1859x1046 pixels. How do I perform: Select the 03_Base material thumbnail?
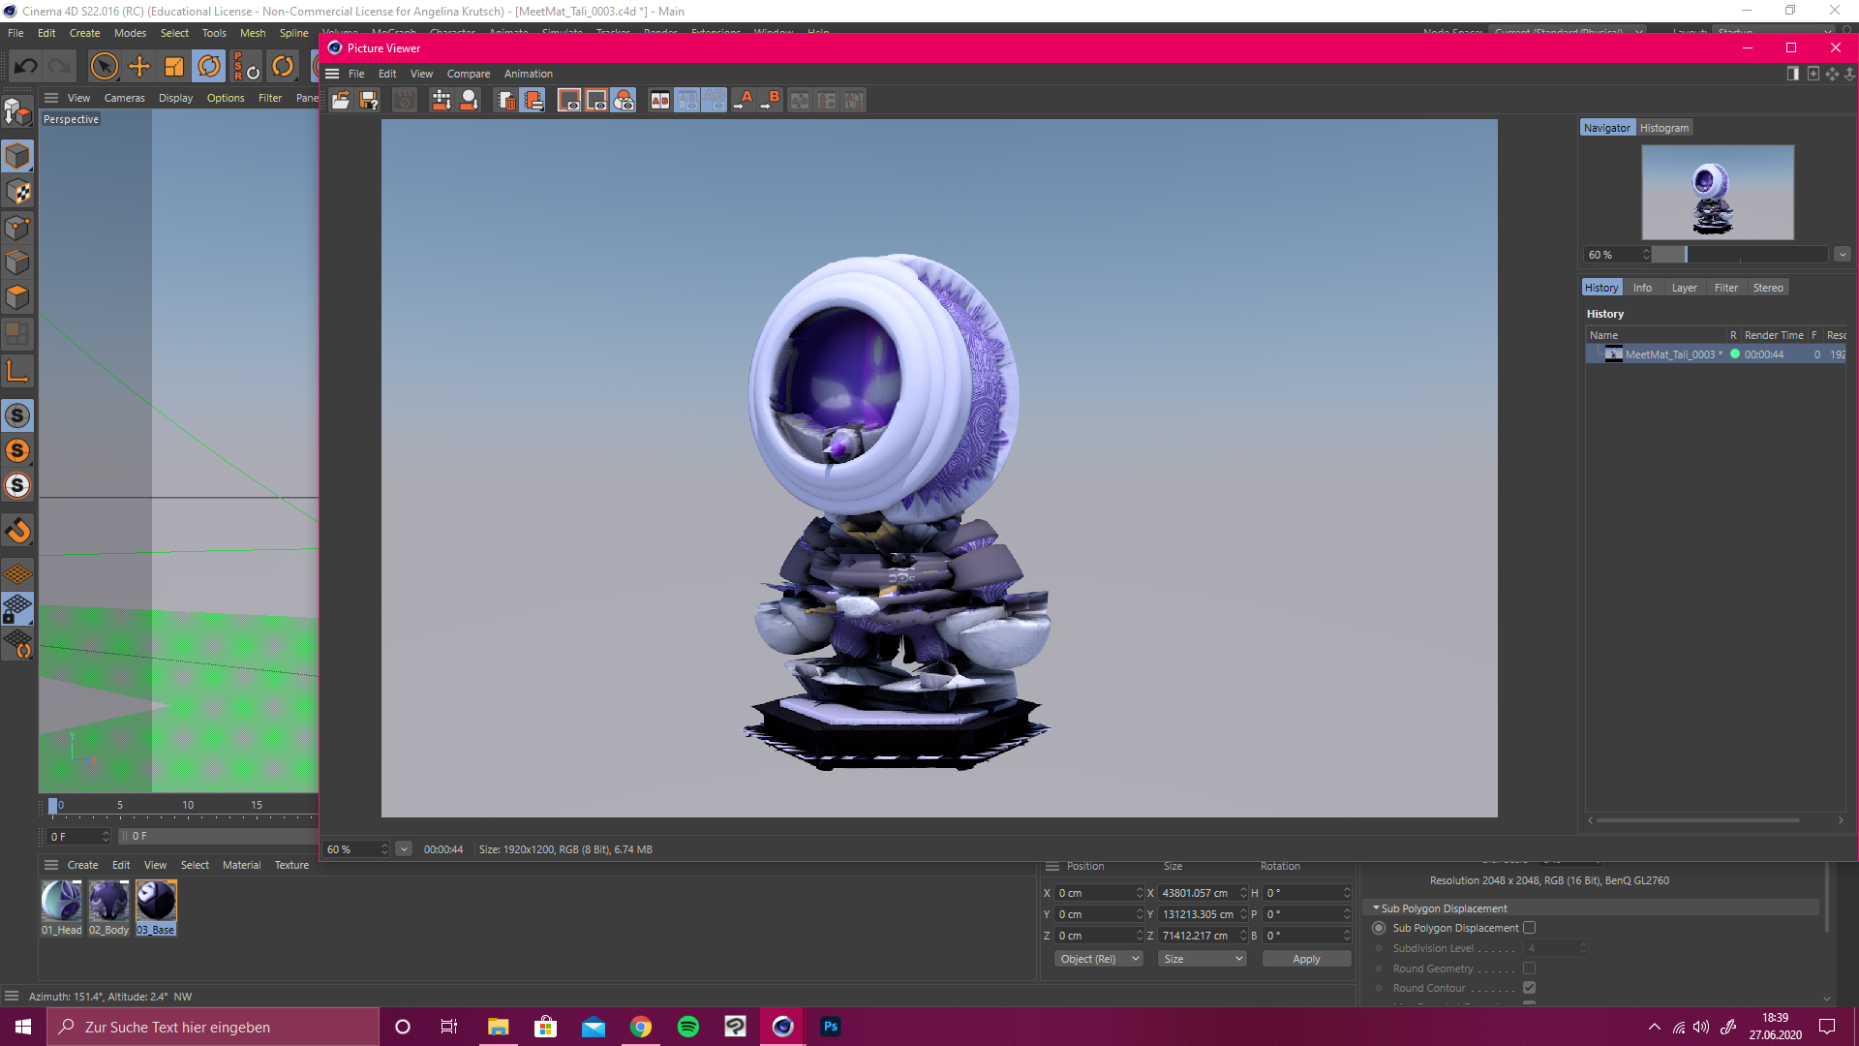(x=156, y=902)
